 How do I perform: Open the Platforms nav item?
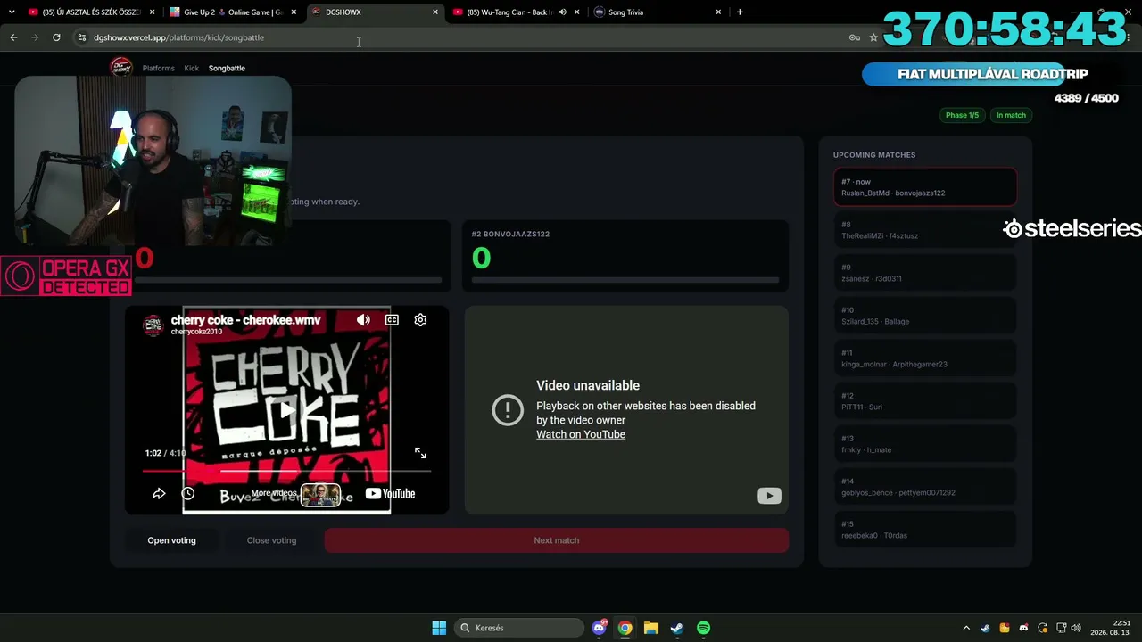[x=159, y=68]
